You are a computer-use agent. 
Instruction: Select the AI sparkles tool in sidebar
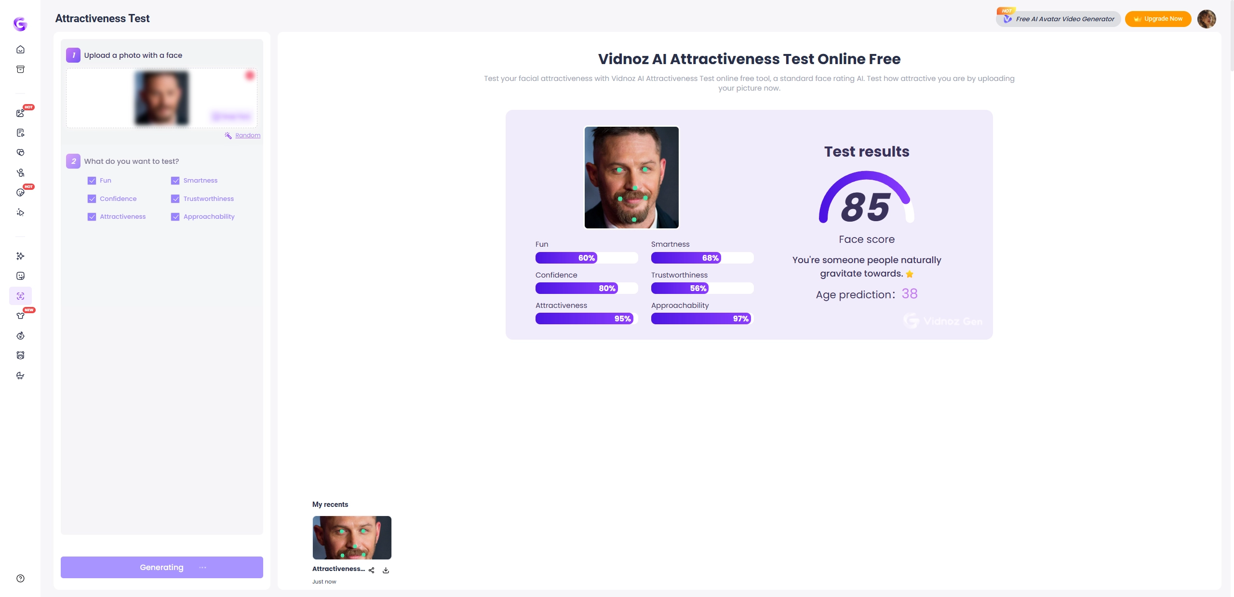20,256
